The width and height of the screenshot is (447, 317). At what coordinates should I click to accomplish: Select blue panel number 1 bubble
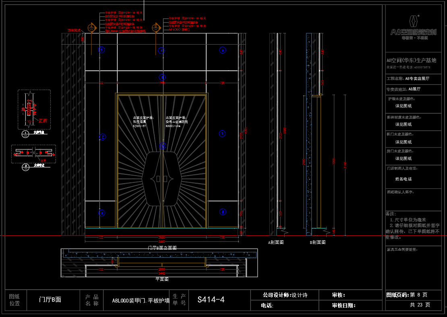tap(161, 50)
